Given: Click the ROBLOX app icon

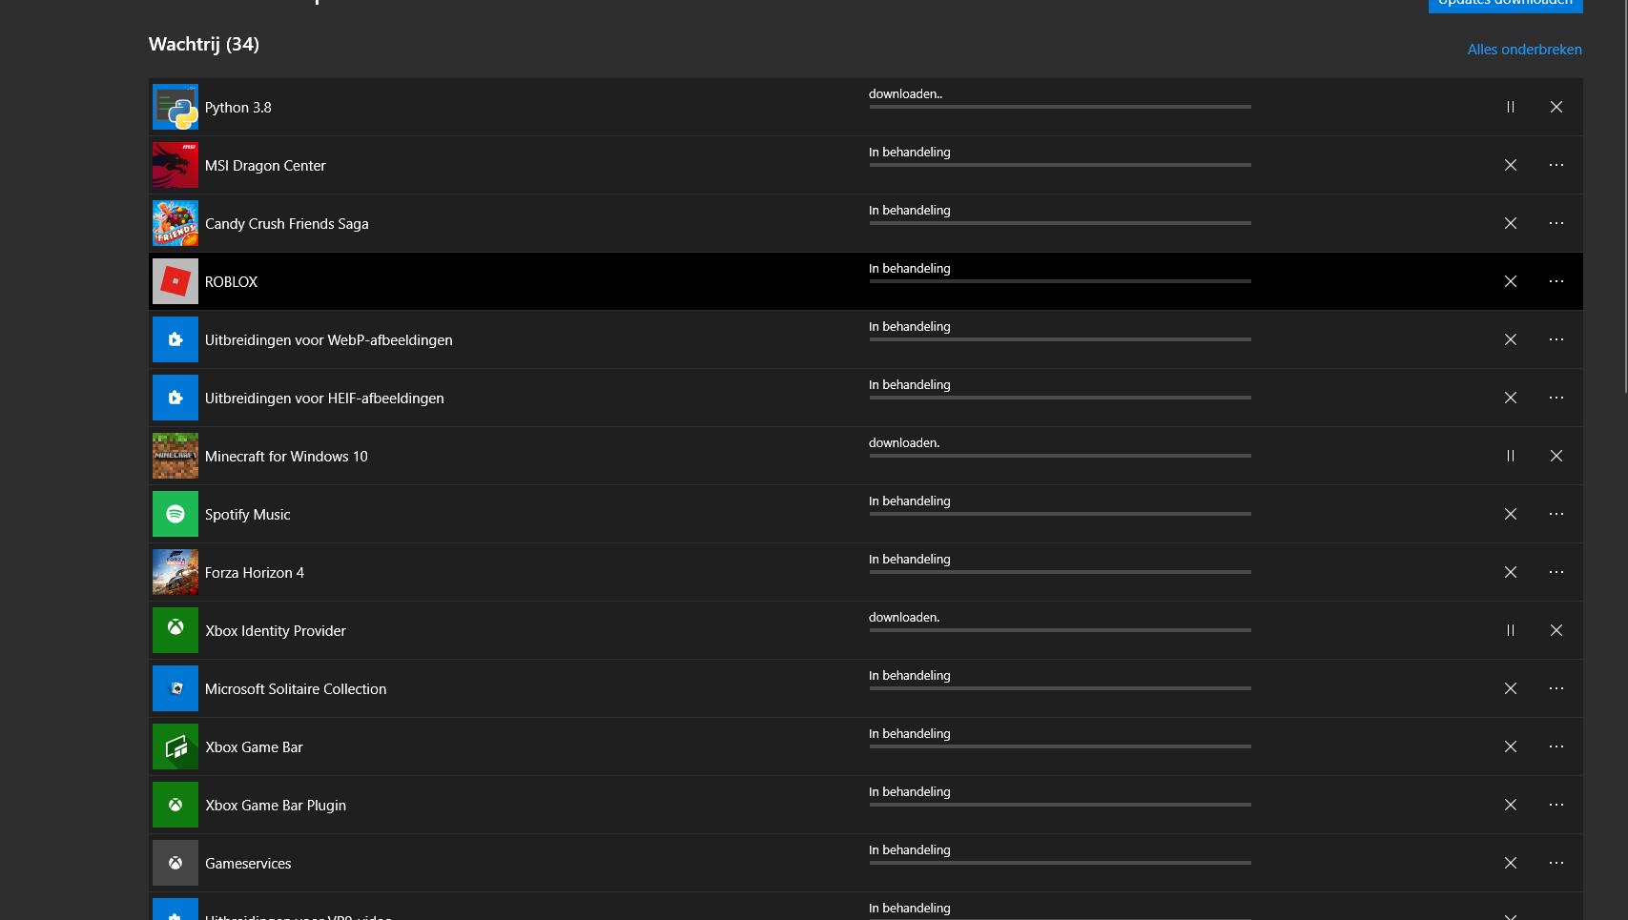Looking at the screenshot, I should tap(175, 281).
